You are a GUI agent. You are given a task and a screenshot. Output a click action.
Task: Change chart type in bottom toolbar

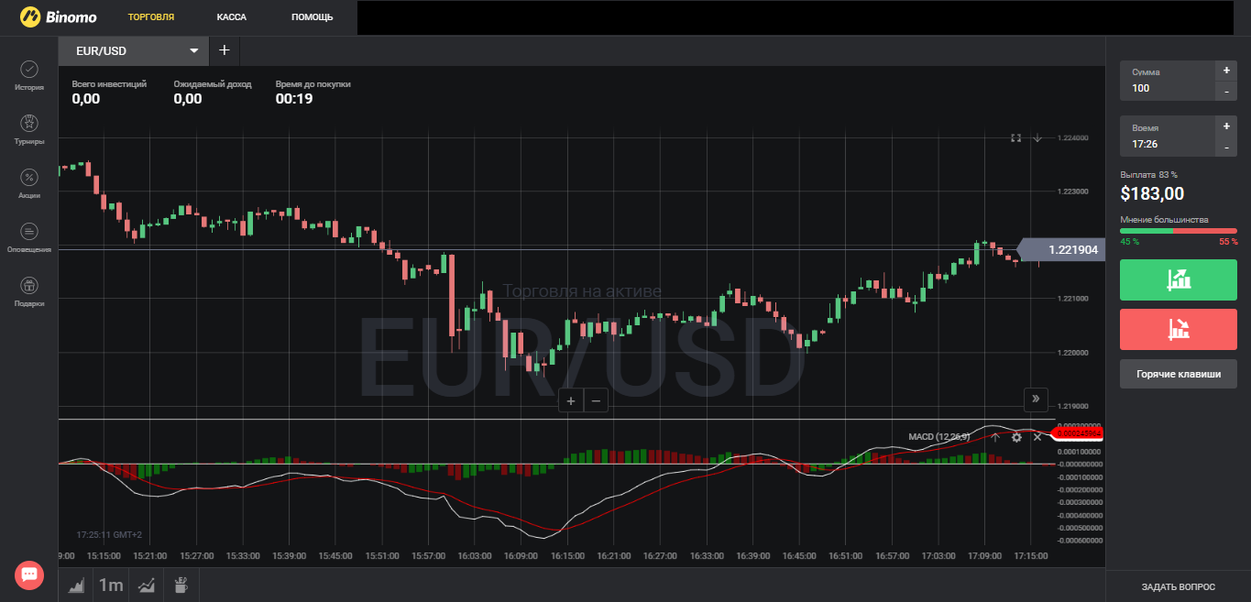coord(76,586)
